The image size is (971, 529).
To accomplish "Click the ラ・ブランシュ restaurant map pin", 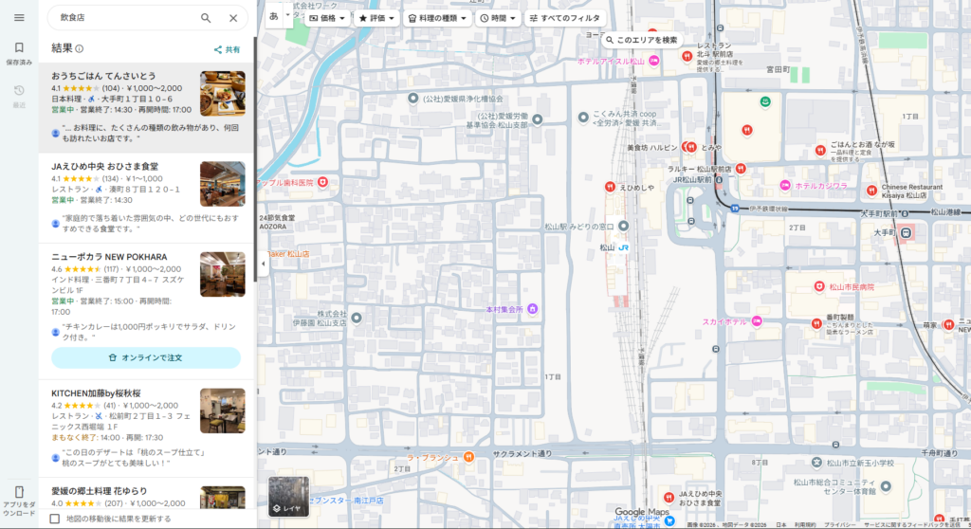I will [468, 457].
